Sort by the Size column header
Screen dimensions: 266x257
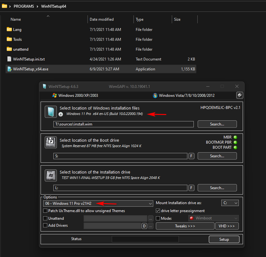177,19
